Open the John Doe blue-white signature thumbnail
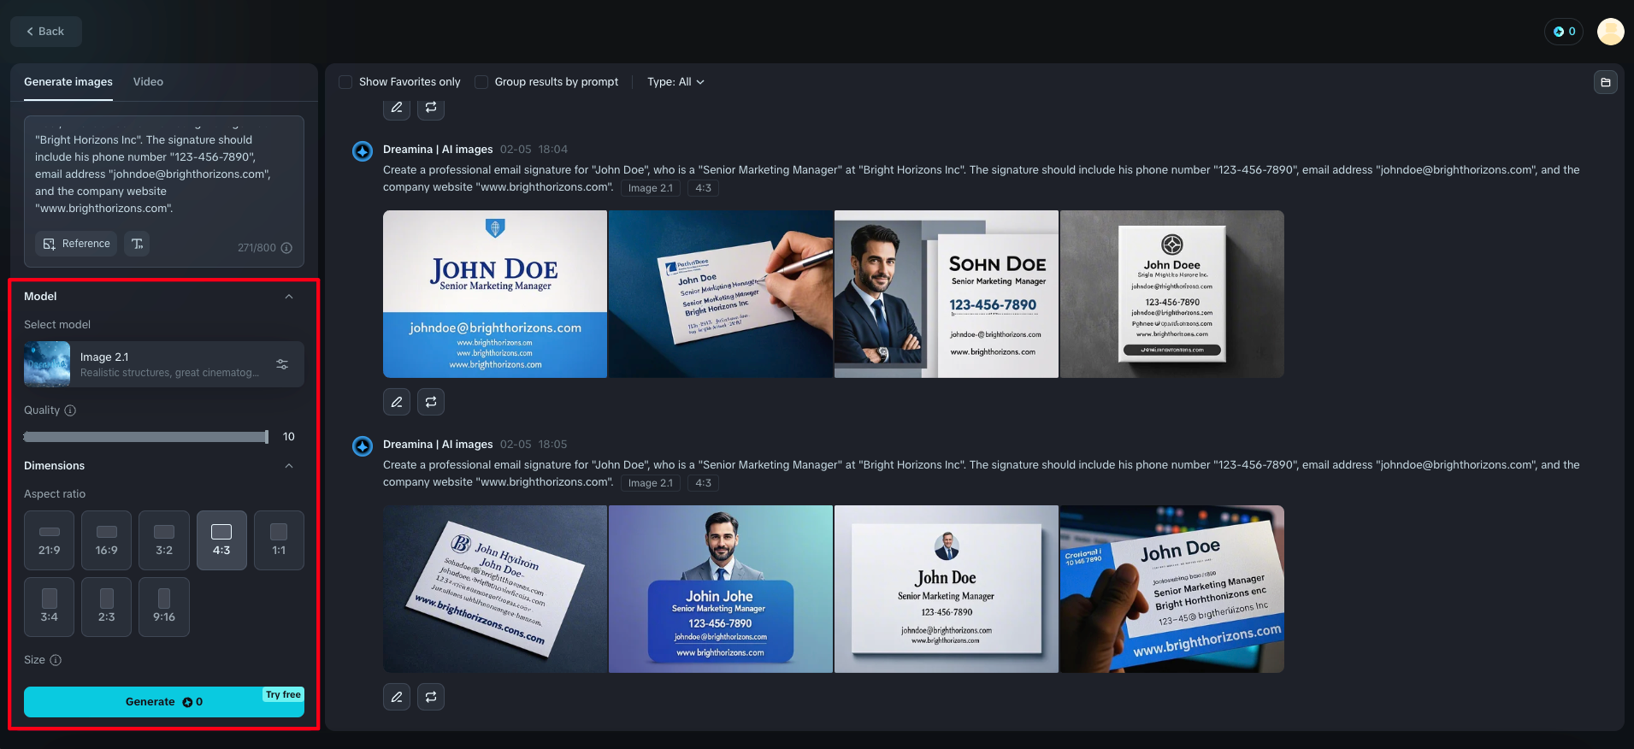Screen dimensions: 1634x749 pyautogui.click(x=495, y=294)
